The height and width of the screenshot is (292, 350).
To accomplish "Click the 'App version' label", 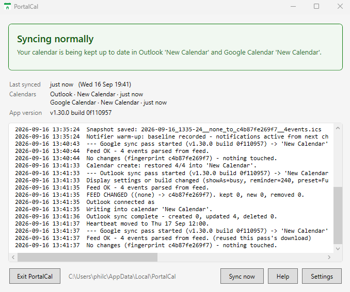I will coord(25,113).
